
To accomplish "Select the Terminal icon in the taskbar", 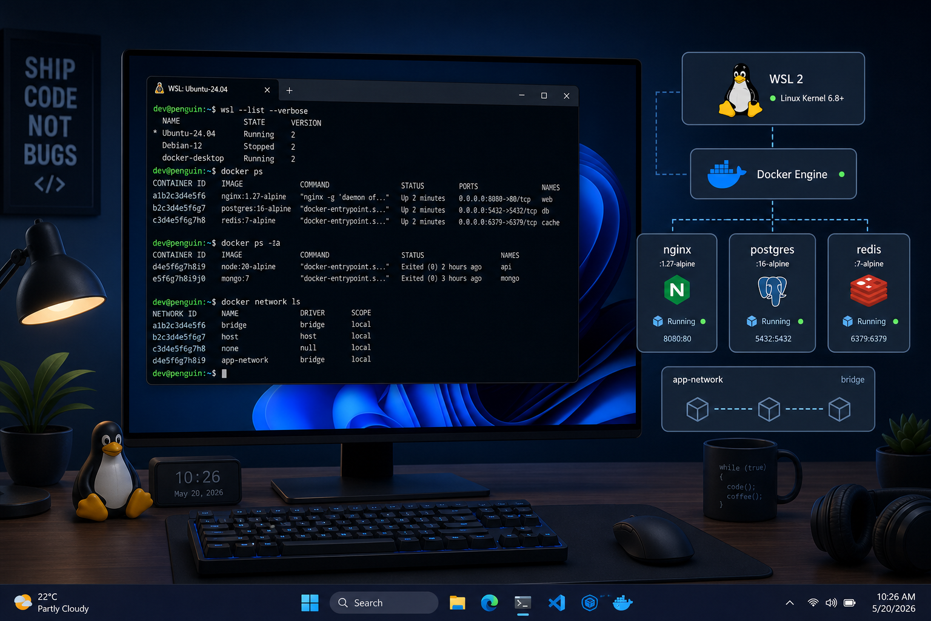I will click(x=522, y=603).
